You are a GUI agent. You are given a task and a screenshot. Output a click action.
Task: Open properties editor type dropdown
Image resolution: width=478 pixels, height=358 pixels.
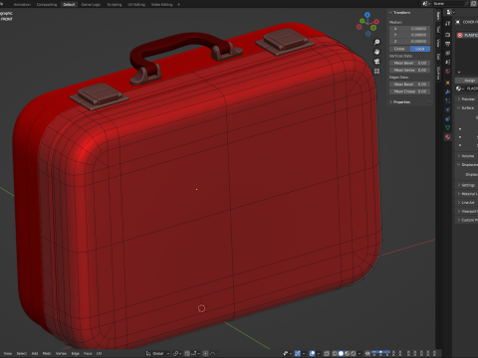pos(450,12)
